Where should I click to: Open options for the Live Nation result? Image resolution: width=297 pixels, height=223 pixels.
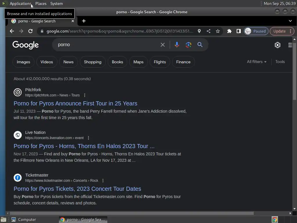pos(88,138)
